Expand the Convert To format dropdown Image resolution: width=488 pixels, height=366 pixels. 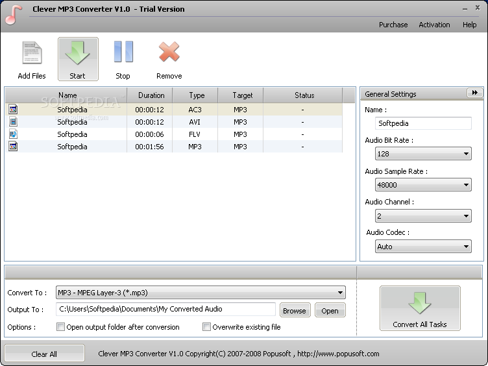pos(201,293)
